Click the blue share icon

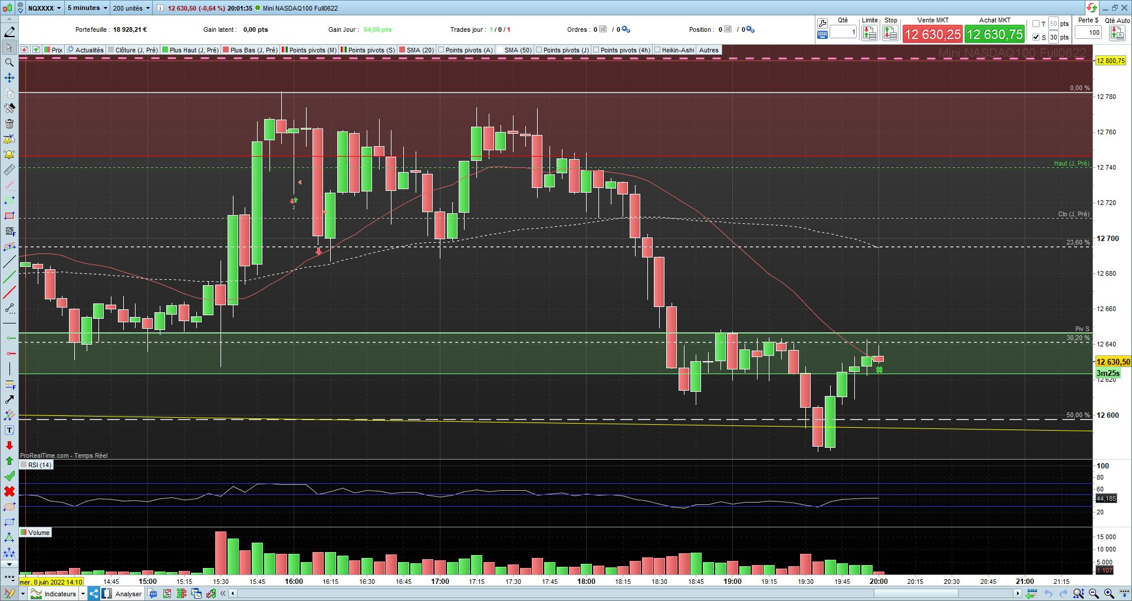click(x=94, y=593)
